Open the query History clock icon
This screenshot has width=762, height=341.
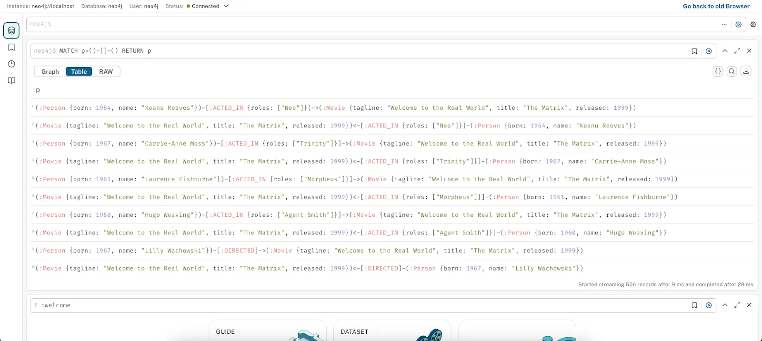tap(11, 64)
